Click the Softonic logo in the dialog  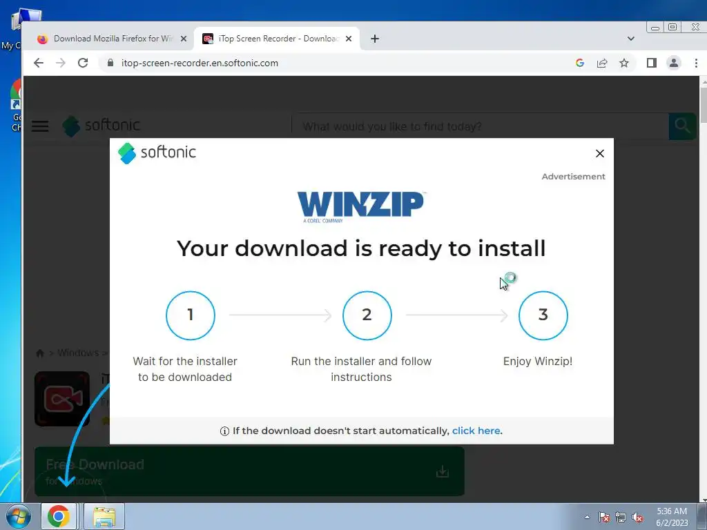point(157,153)
